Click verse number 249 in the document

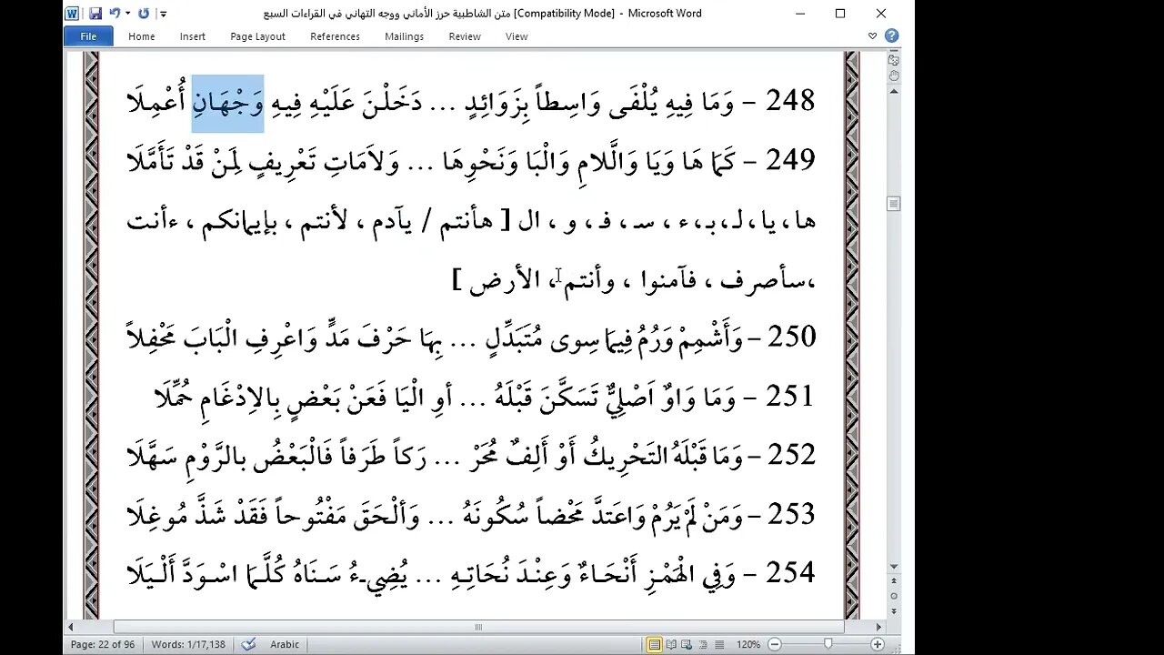pyautogui.click(x=790, y=159)
